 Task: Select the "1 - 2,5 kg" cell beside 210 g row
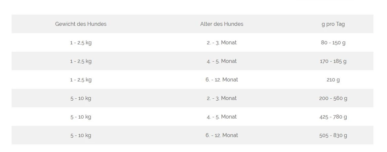coord(81,79)
